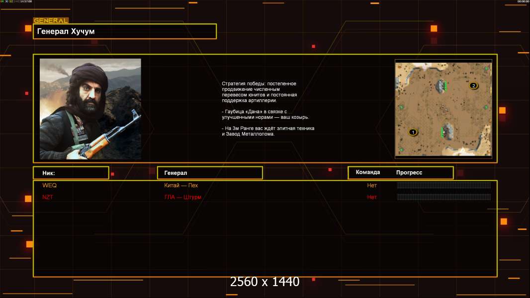Click the Генерал column header
The image size is (530, 298).
[x=210, y=173]
